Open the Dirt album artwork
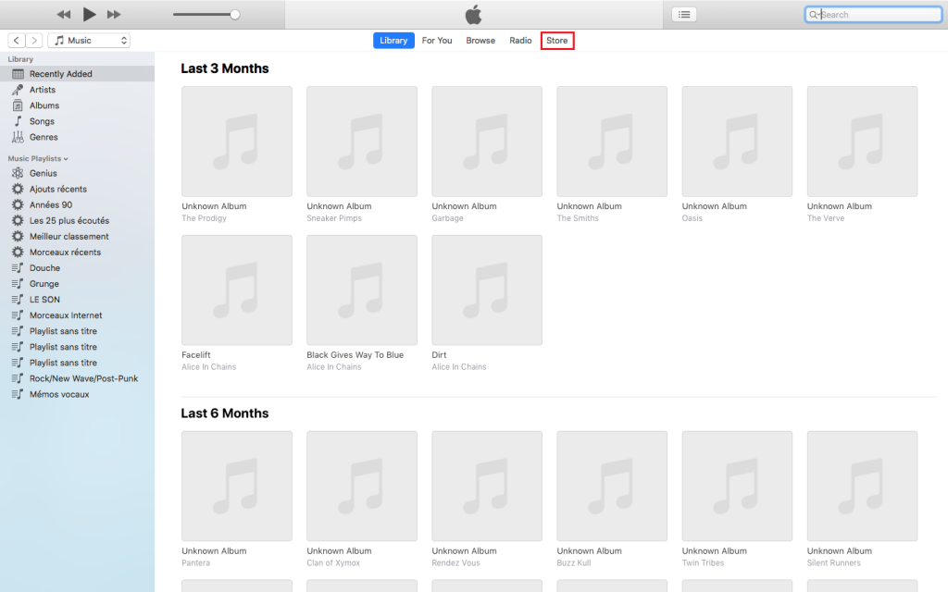 point(487,290)
